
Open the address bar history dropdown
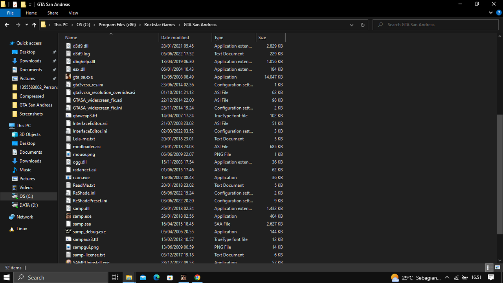click(352, 25)
